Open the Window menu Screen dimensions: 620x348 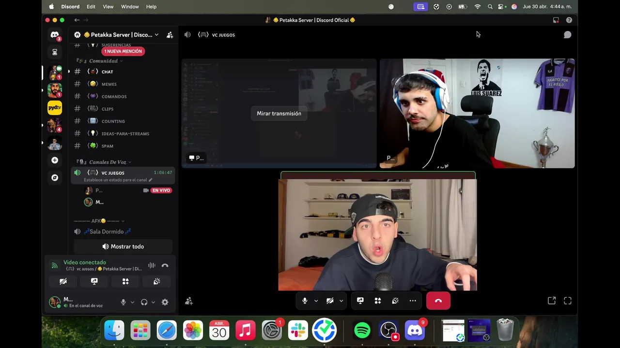130,7
